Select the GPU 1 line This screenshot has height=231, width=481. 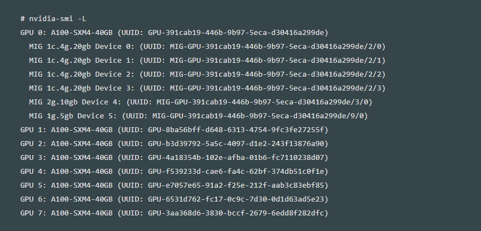174,130
